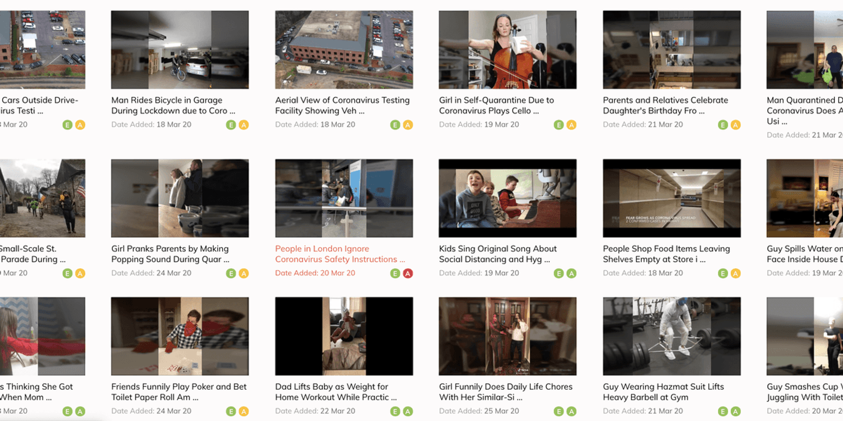
Task: Click green A badge under Kids Sing video
Action: [571, 274]
